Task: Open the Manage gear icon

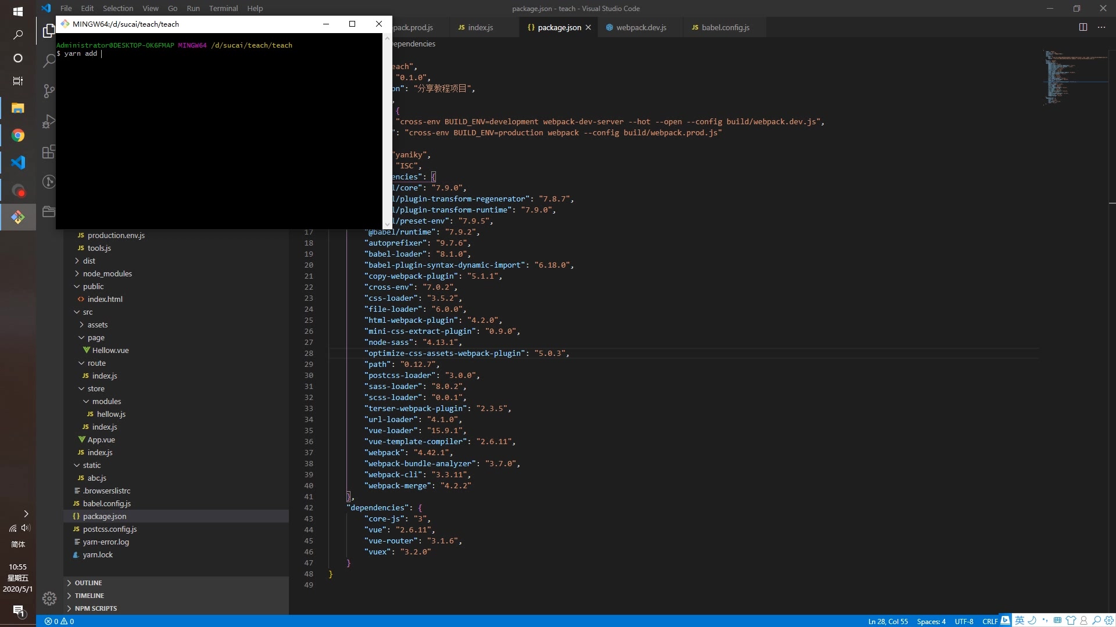Action: [49, 598]
